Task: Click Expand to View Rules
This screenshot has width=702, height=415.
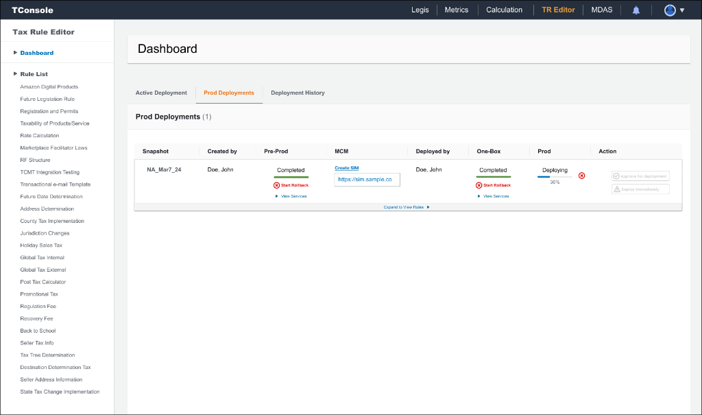Action: pyautogui.click(x=403, y=206)
